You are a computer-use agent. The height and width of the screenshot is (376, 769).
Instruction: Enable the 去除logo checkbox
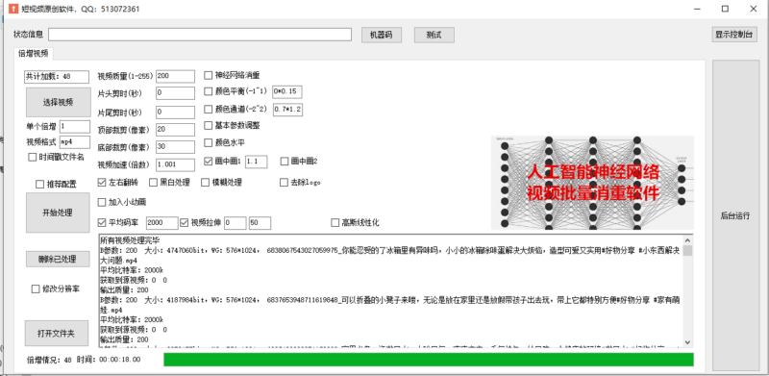[284, 183]
